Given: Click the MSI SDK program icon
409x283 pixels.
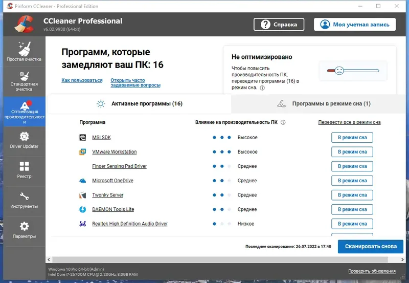Looking at the screenshot, I should [83, 137].
